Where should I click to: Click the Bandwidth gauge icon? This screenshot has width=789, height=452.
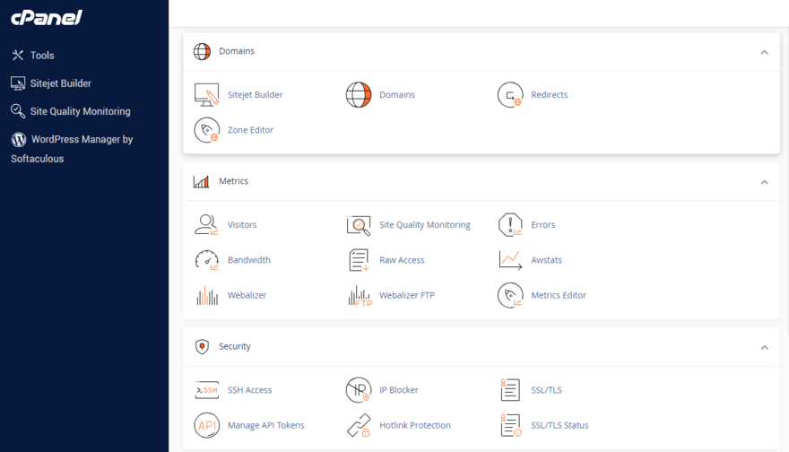(x=207, y=260)
